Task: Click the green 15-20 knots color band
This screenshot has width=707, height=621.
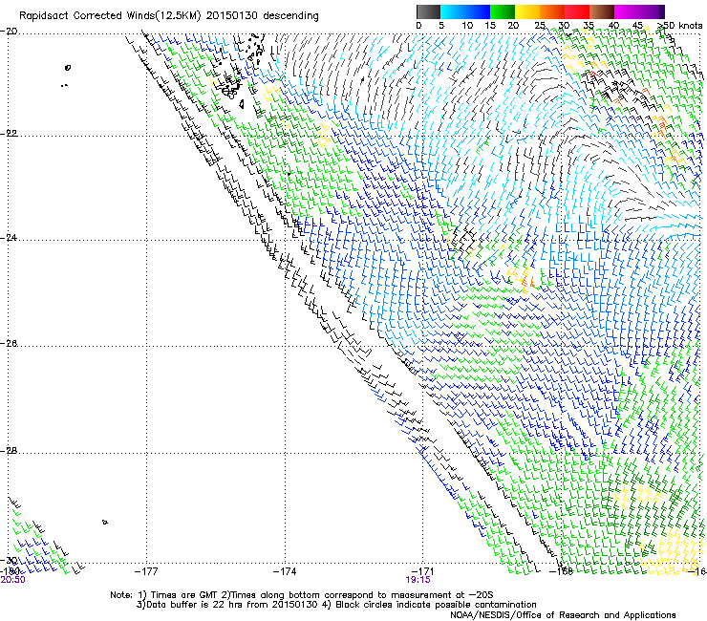Action: pyautogui.click(x=503, y=11)
